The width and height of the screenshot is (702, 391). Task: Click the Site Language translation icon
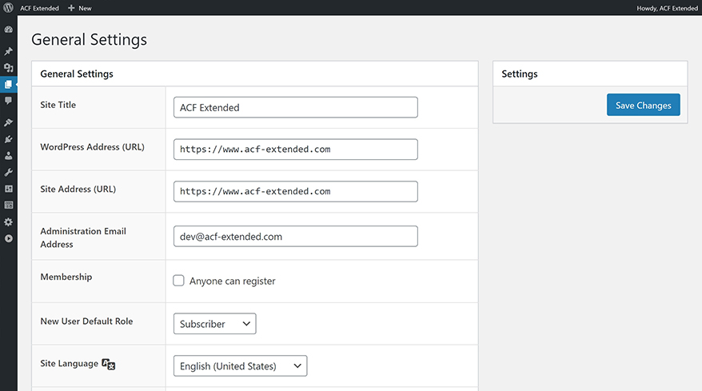pos(109,365)
